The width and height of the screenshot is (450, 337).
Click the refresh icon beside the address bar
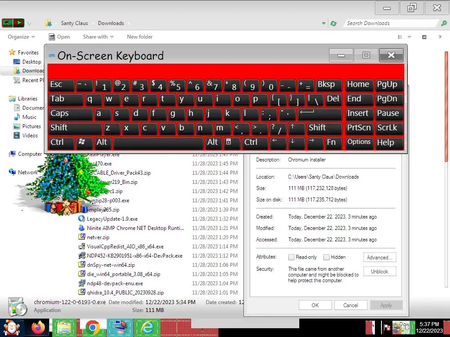point(333,24)
